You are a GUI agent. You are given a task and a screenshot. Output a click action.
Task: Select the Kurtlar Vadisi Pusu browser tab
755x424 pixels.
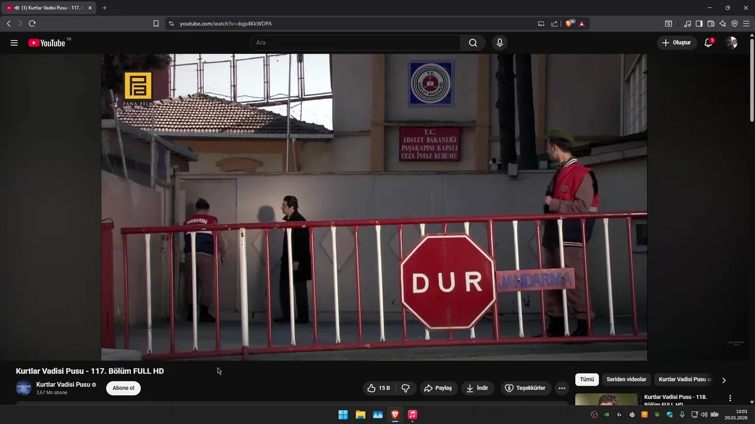pyautogui.click(x=48, y=8)
